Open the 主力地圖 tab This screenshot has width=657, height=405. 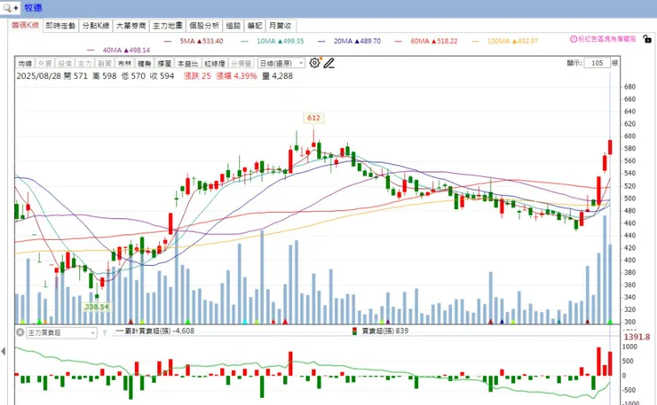(167, 26)
